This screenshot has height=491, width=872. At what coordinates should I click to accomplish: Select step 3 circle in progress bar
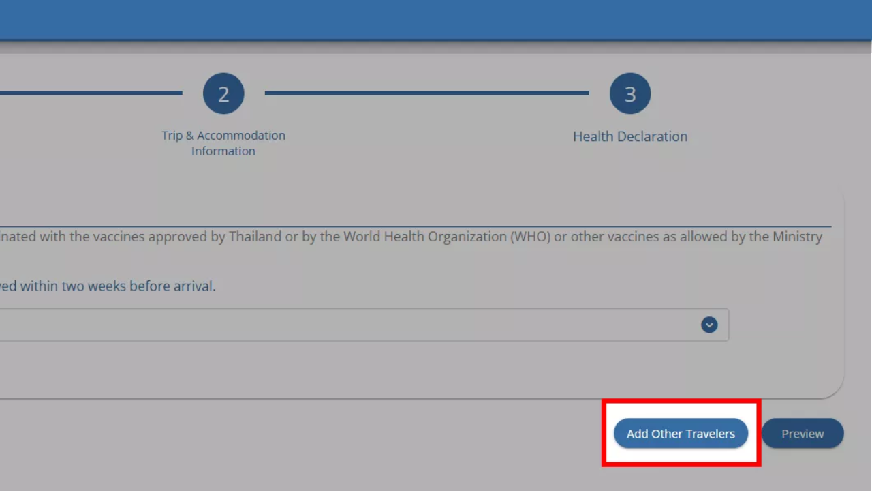(x=630, y=93)
